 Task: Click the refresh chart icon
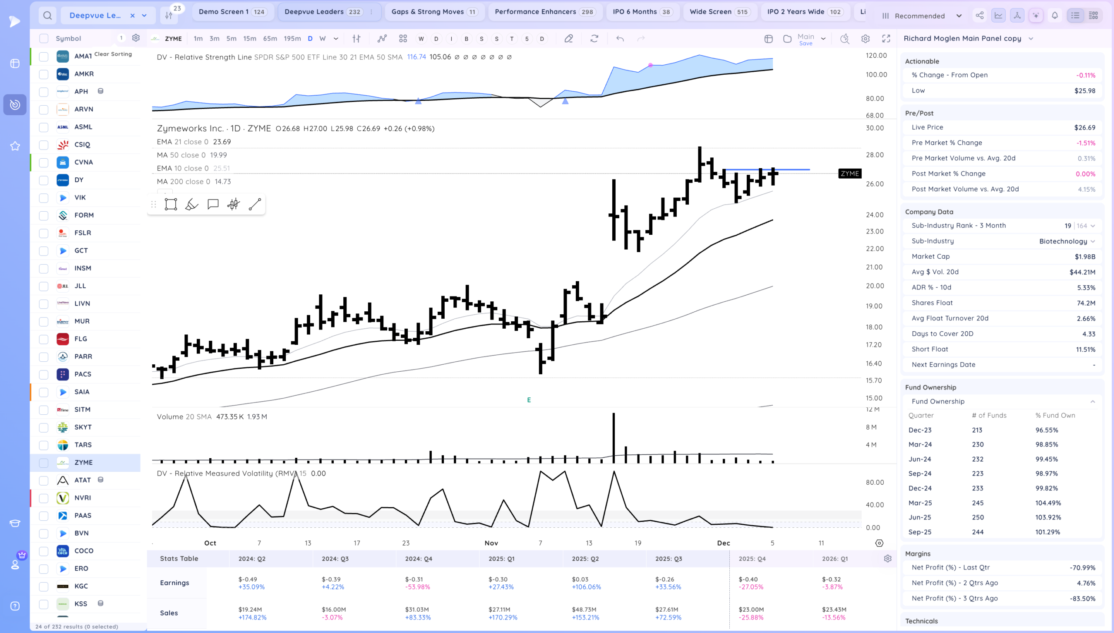pyautogui.click(x=594, y=39)
